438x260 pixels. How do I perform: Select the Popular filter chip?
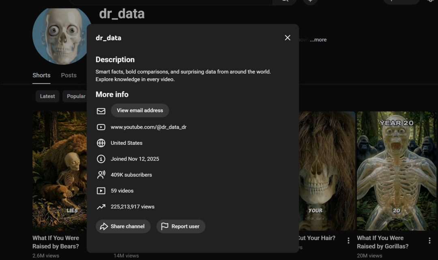coord(75,96)
